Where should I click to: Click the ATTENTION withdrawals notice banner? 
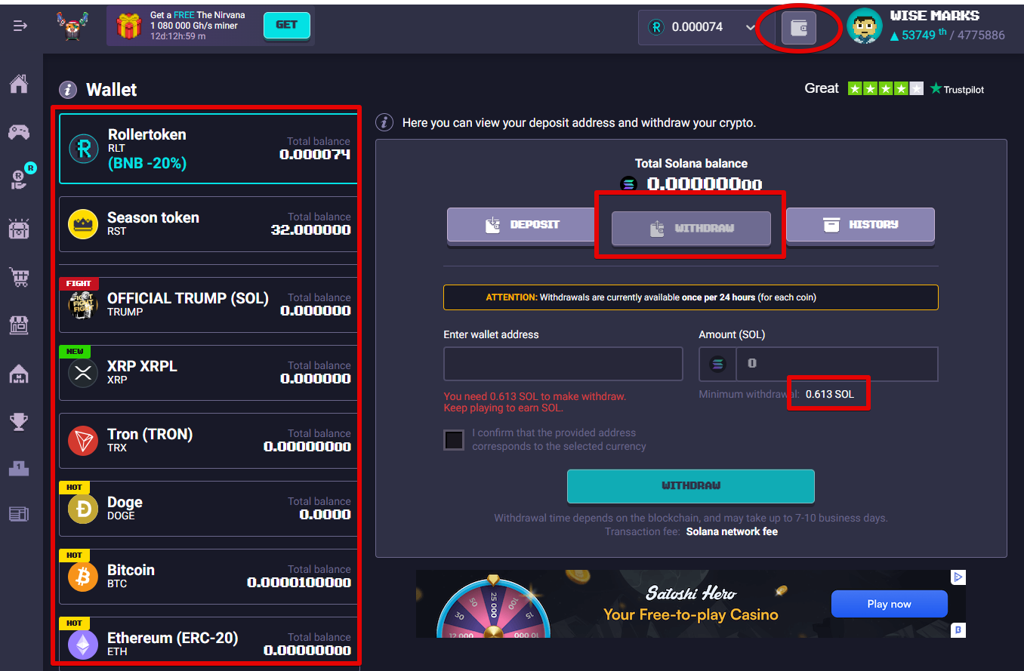(691, 297)
